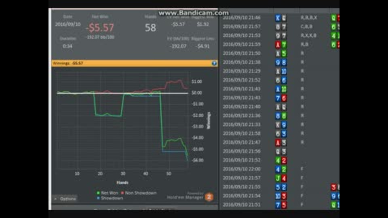Viewport: 388px width, 218px height.
Task: Click the hand timestamp 2016/09/10 21:53
Action: (x=242, y=36)
